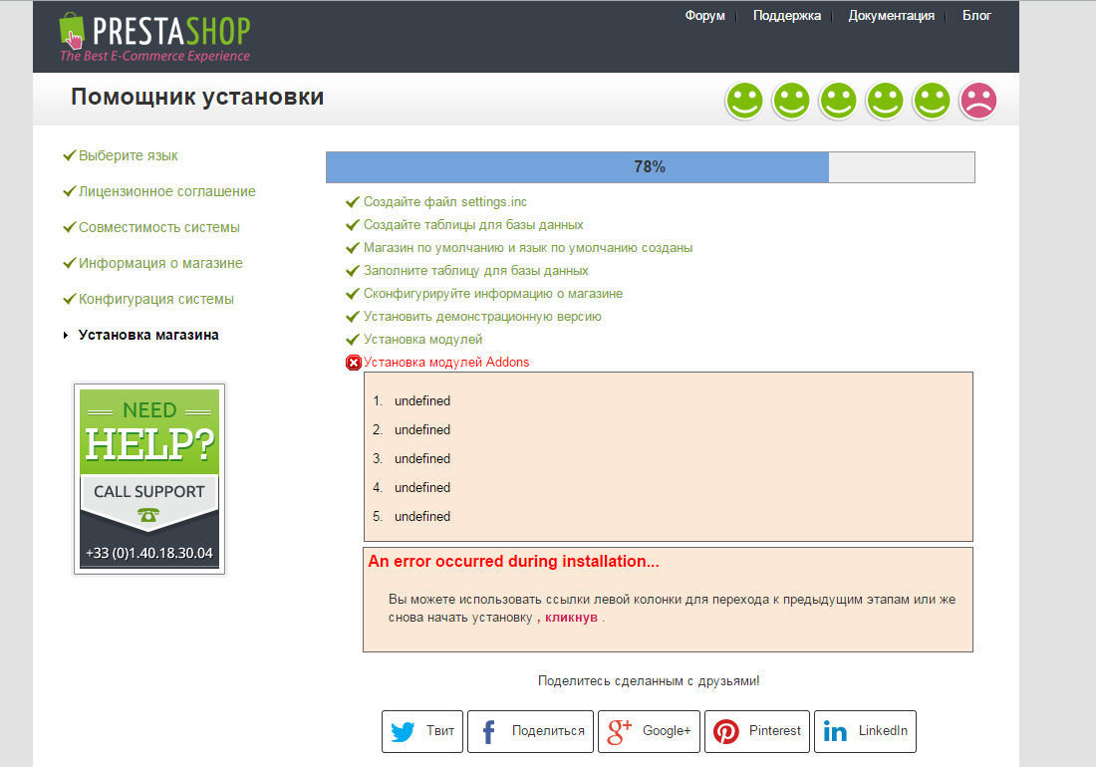Click the red error icon beside Addons
This screenshot has height=767, width=1096.
tap(353, 363)
